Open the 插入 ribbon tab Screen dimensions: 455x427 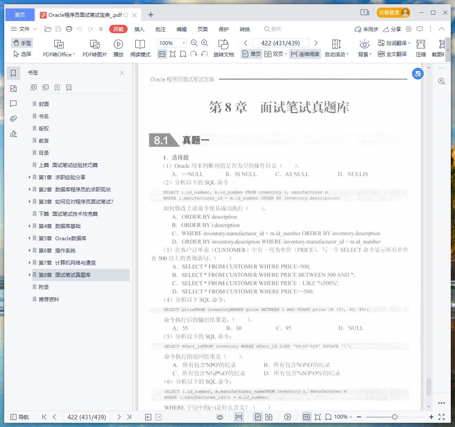[139, 29]
